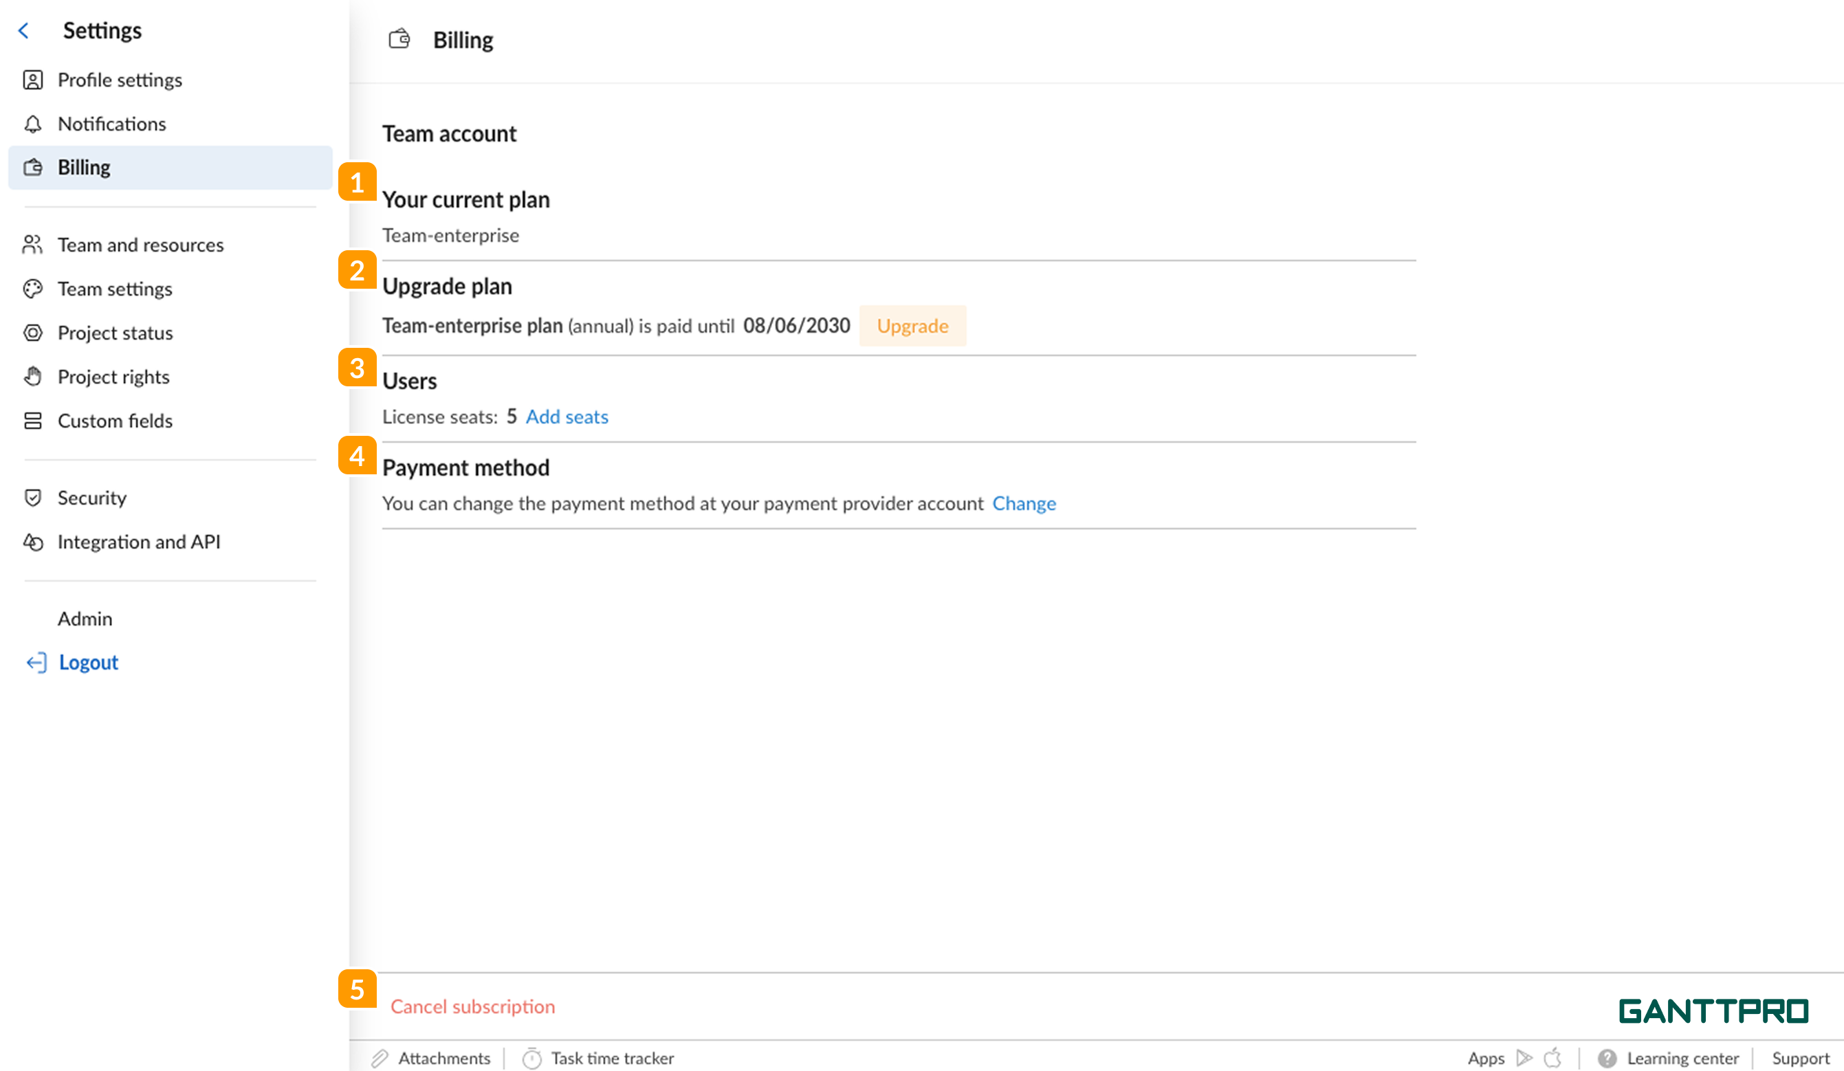Image resolution: width=1844 pixels, height=1071 pixels.
Task: Click the Attachments paperclip icon
Action: 381,1058
